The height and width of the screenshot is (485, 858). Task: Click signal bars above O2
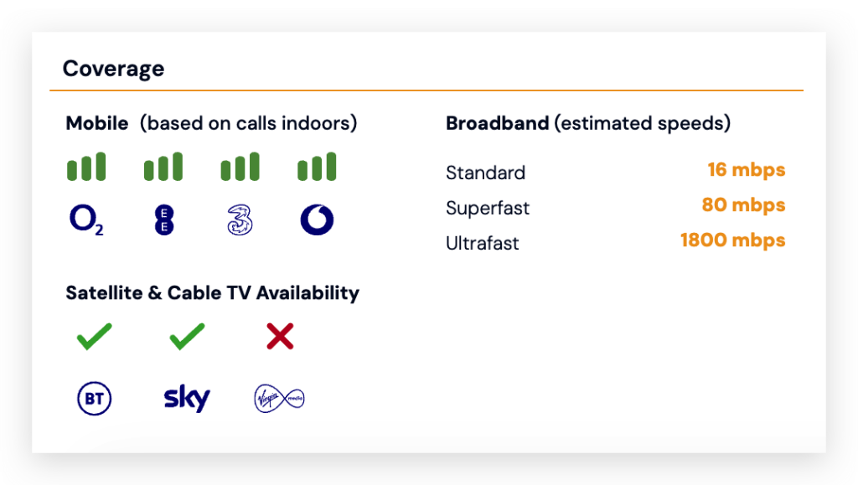click(86, 166)
